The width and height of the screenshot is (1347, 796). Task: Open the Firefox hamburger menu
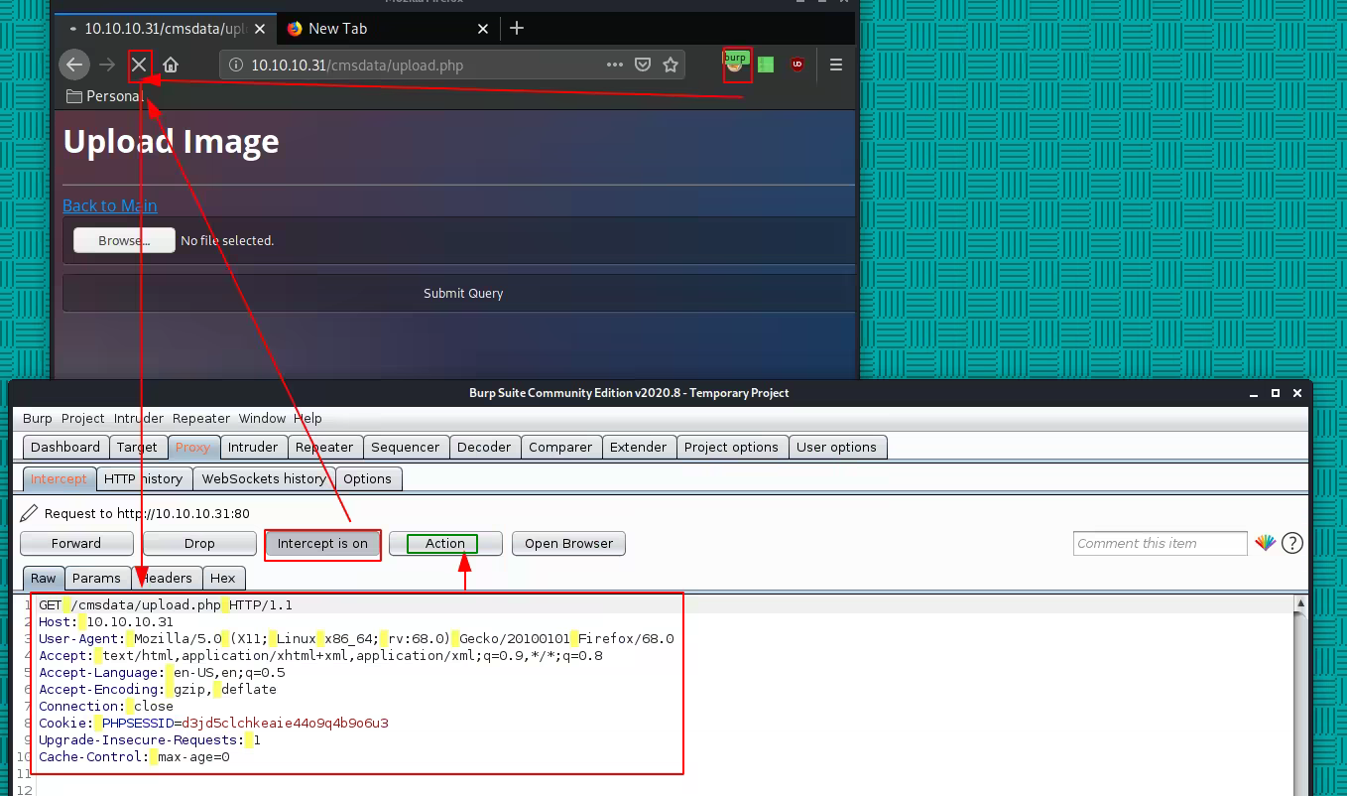835,65
